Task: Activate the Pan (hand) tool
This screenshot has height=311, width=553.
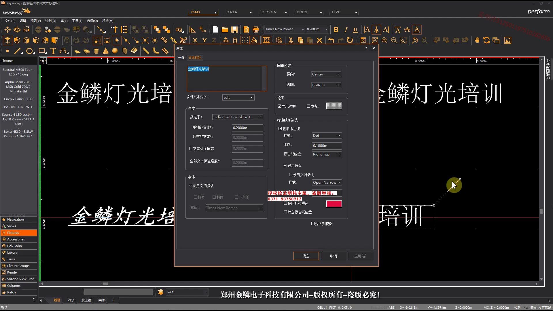Action: [477, 40]
